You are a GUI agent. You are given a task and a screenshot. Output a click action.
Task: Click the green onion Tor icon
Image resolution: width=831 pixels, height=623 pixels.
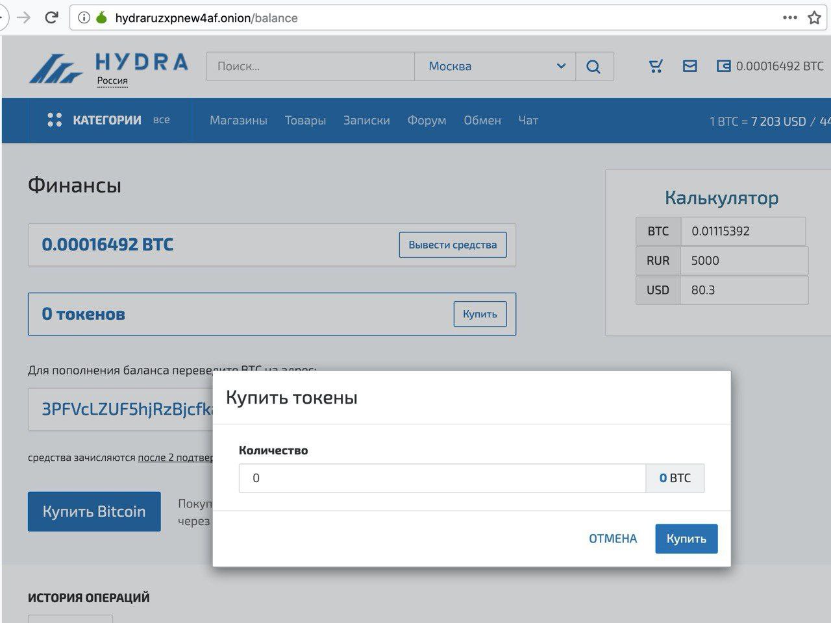[x=101, y=18]
